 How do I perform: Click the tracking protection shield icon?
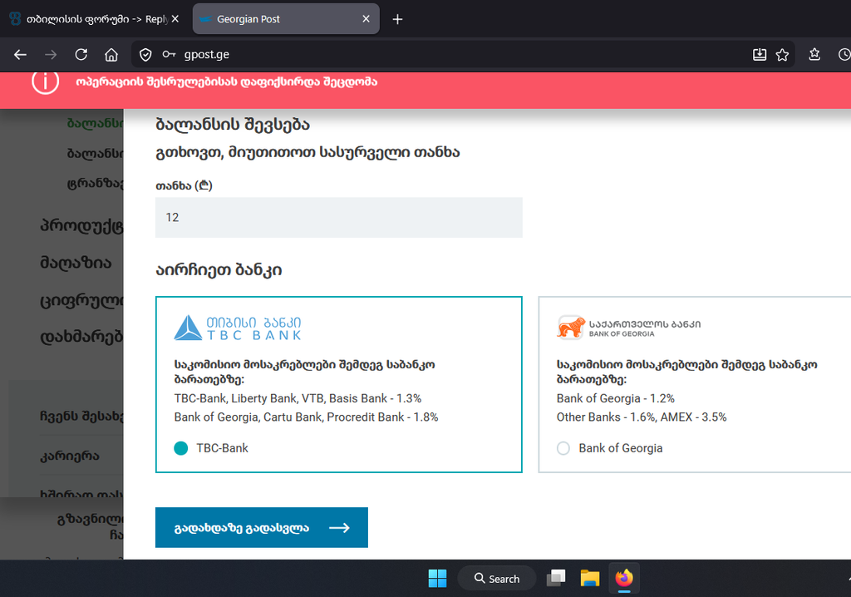[145, 54]
